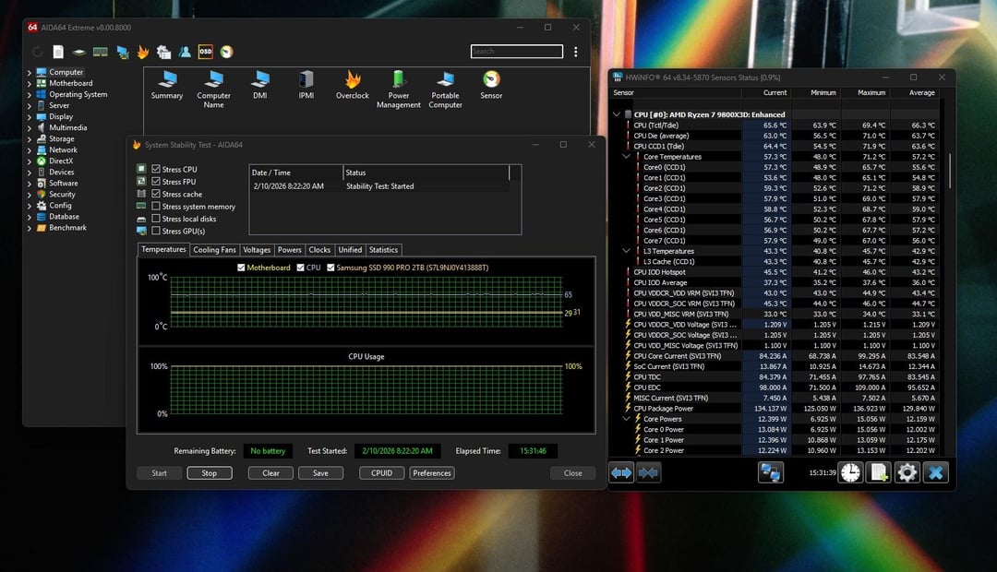This screenshot has width=997, height=572.
Task: Uncheck Stress FPU checkbox
Action: [x=156, y=182]
